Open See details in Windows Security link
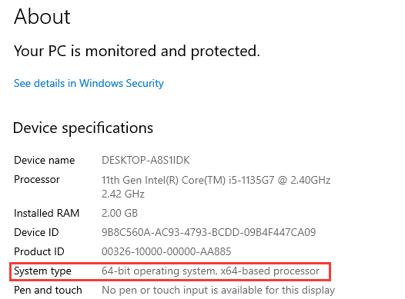Viewport: 405px width, 299px height. tap(89, 84)
